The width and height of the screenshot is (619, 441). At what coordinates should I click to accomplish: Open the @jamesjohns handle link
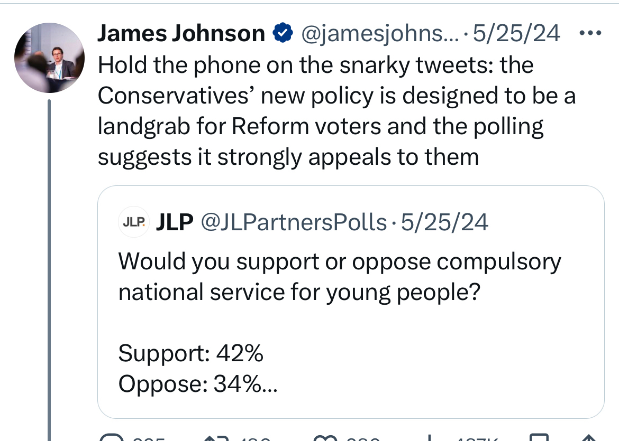pyautogui.click(x=380, y=34)
